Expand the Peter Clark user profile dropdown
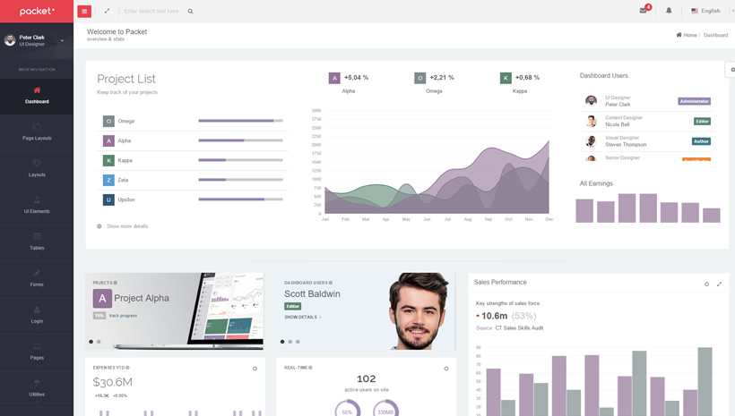Screen dimensions: 735x416 click(62, 40)
